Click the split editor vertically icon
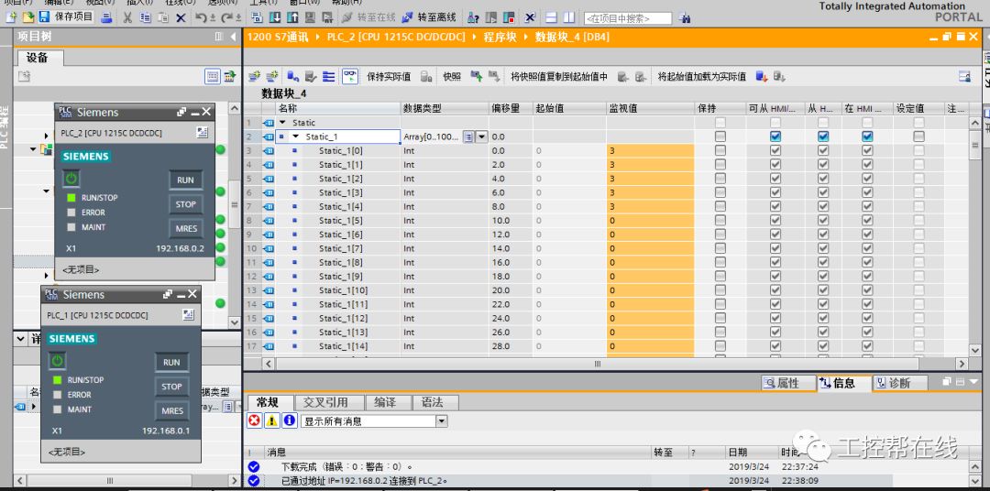The image size is (990, 491). pyautogui.click(x=569, y=17)
